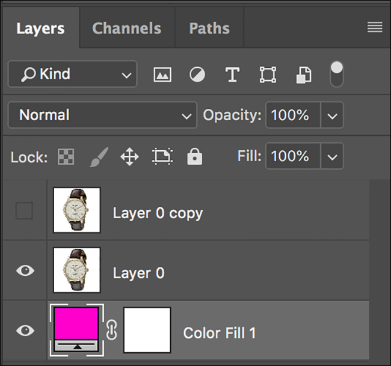This screenshot has width=391, height=366.
Task: Open the Normal blend mode dropdown
Action: (102, 115)
